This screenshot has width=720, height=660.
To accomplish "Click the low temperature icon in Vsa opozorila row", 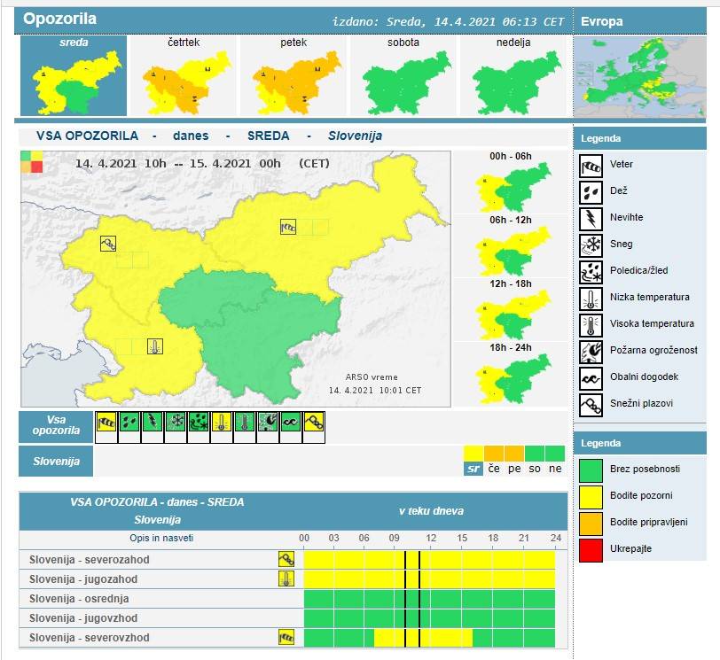I will tap(222, 423).
